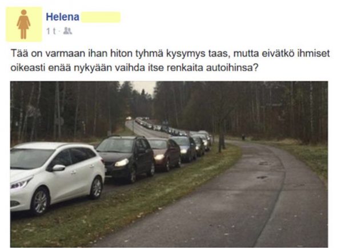Viewport: 361px width, 248px height.
Task: Click the white car's front wheel
Action: [x=40, y=201]
